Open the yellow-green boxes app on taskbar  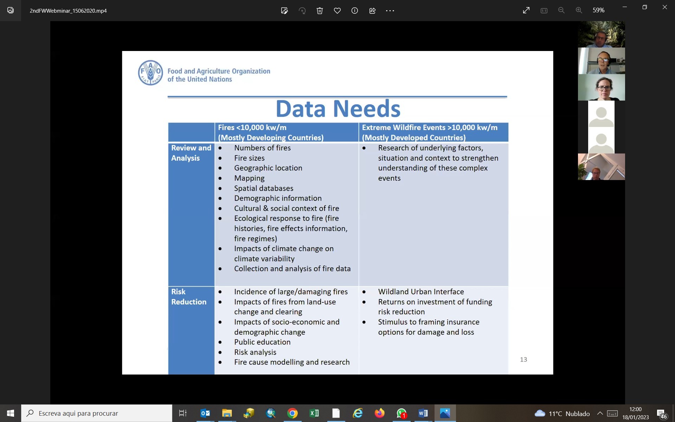(x=249, y=413)
